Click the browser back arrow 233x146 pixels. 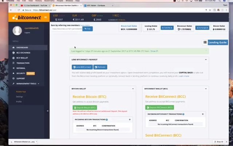click(11, 10)
